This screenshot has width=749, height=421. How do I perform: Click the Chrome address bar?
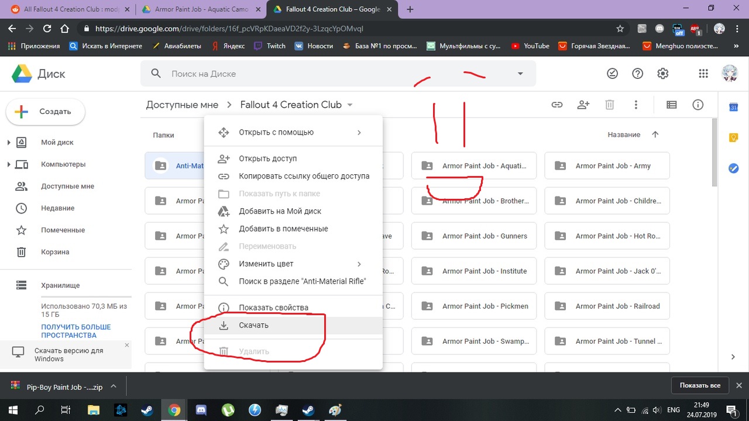(x=351, y=28)
